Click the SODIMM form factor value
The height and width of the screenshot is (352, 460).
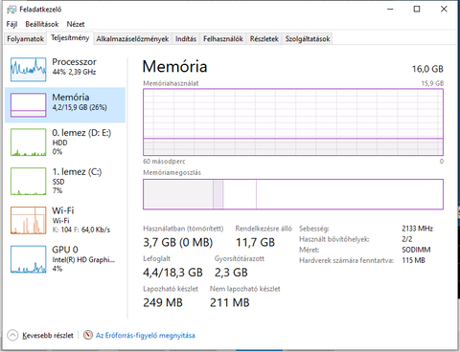point(416,250)
